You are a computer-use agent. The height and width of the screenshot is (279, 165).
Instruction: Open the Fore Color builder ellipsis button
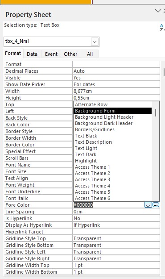[x=156, y=205]
